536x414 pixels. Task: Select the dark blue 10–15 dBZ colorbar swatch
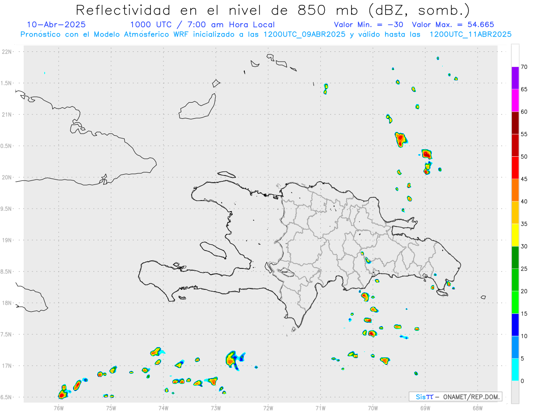click(515, 325)
